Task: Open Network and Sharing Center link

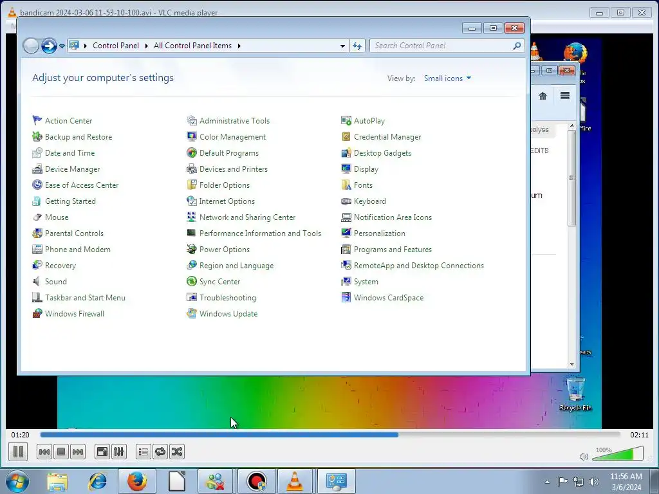Action: coord(247,217)
